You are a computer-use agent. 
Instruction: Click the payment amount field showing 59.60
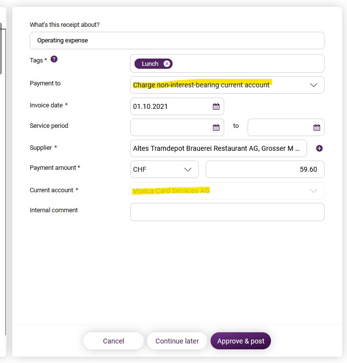point(265,169)
